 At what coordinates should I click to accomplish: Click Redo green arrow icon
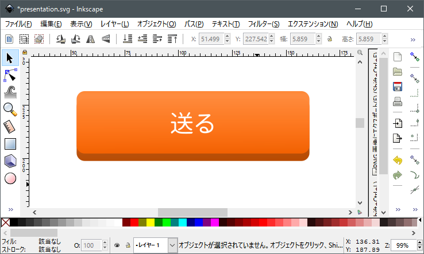tap(398, 175)
